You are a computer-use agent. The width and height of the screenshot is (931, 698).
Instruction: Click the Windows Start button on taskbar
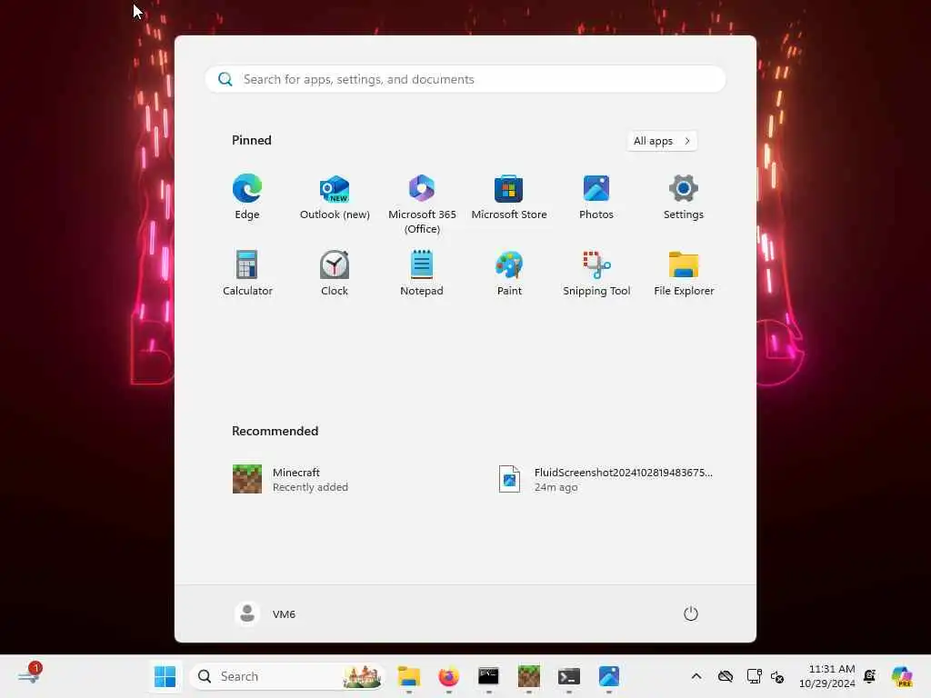coord(165,676)
